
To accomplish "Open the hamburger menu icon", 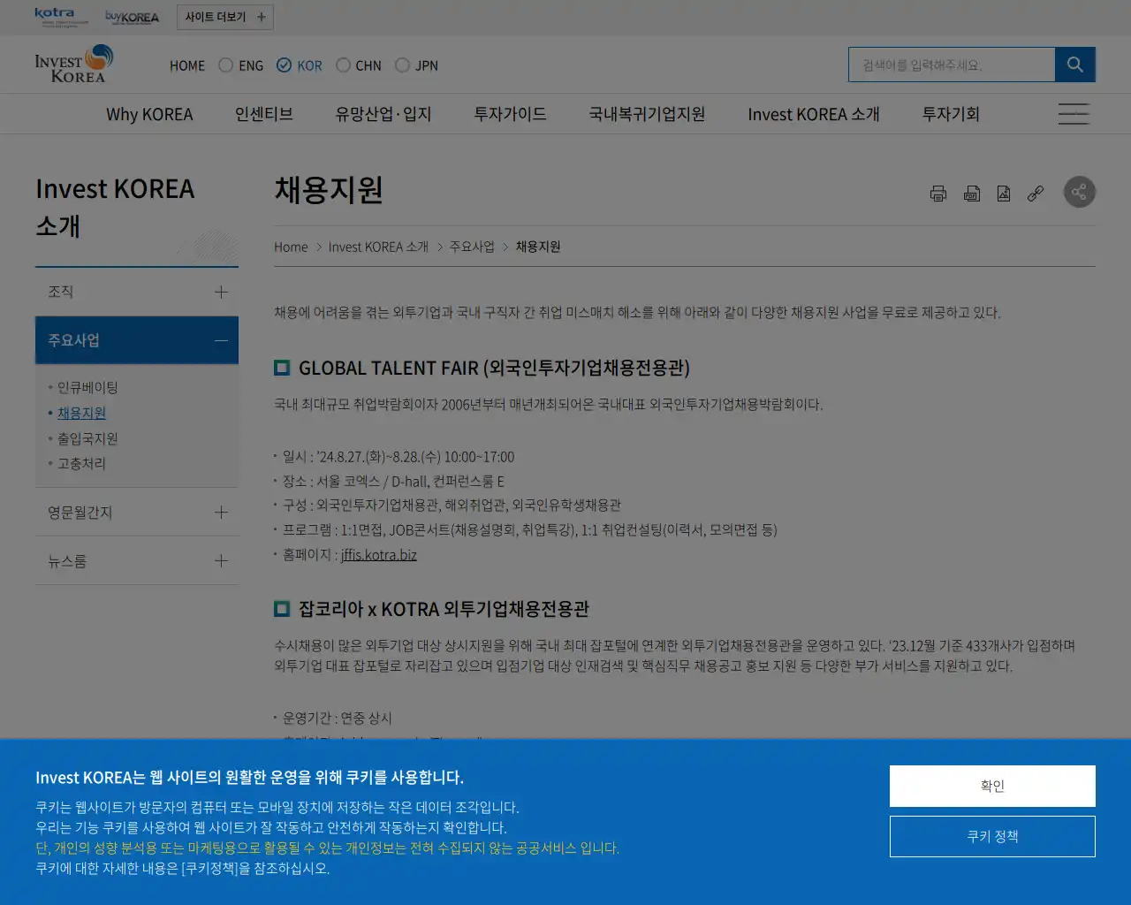I will (x=1073, y=113).
